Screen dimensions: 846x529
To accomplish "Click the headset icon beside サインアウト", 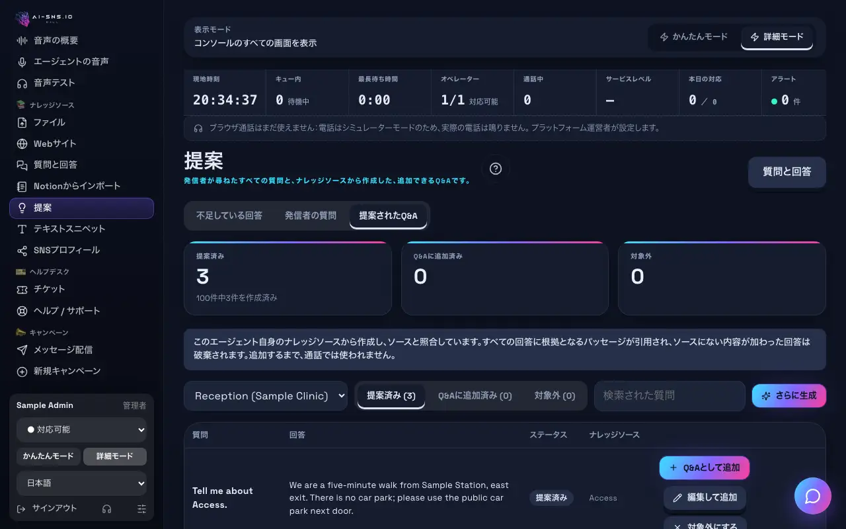I will click(x=106, y=509).
